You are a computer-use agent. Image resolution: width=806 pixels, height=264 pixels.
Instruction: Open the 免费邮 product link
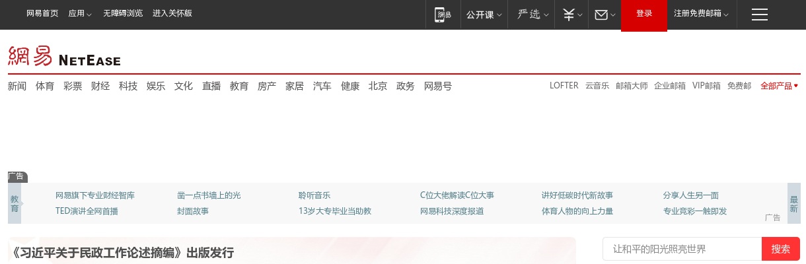(739, 86)
